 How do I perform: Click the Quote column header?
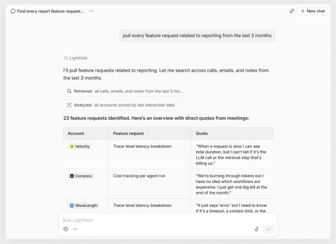click(x=202, y=134)
